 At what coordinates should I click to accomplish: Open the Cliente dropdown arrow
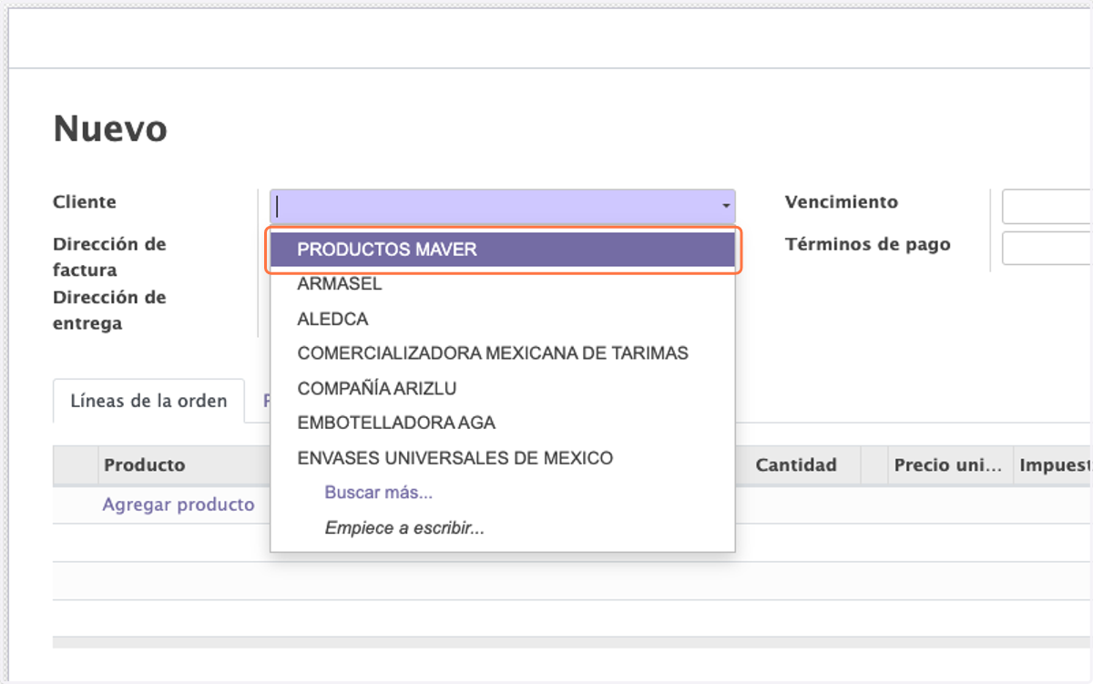726,207
